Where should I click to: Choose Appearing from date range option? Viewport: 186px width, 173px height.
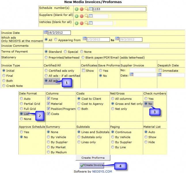pos(56,40)
